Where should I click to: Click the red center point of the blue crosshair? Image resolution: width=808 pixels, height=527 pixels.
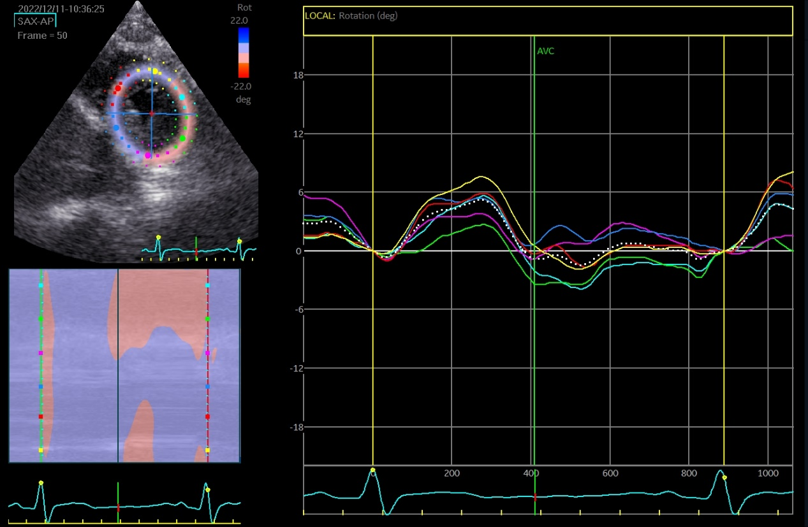152,113
